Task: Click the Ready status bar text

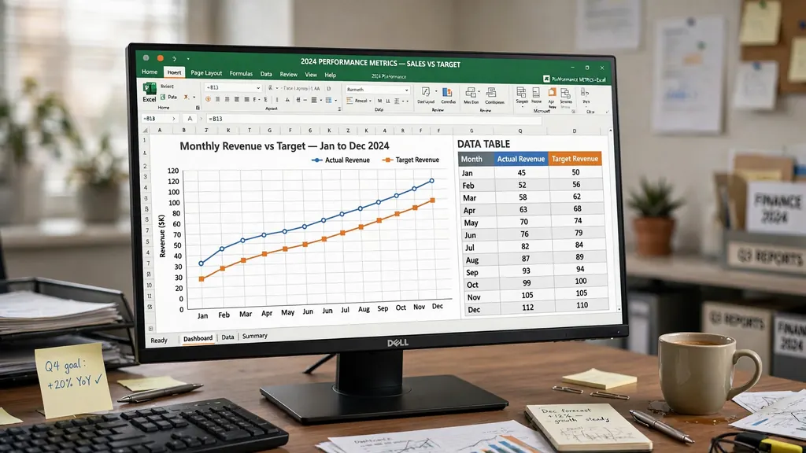Action: click(x=159, y=340)
